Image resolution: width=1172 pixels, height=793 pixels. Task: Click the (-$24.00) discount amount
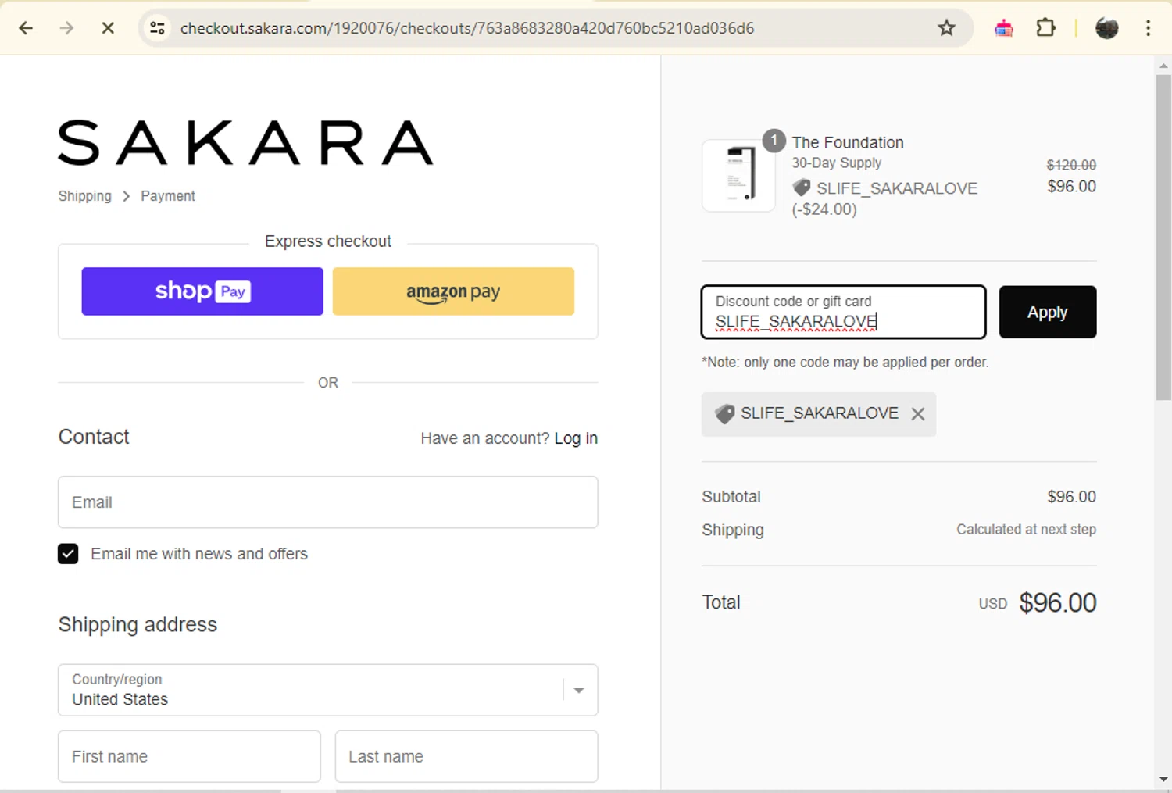coord(824,209)
